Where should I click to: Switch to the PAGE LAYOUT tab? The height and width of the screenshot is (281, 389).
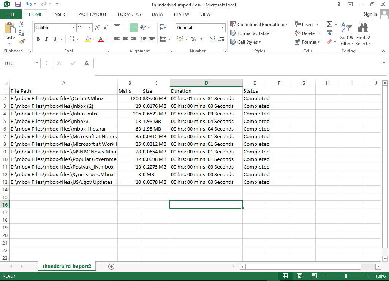92,14
